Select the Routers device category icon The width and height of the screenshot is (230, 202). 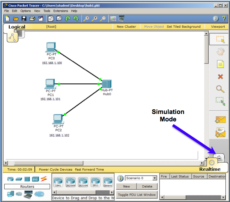pos(10,179)
